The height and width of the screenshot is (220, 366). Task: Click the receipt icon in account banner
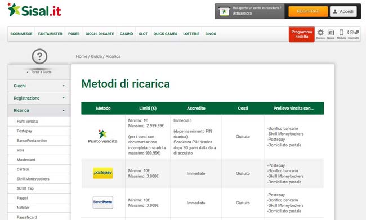coord(224,11)
